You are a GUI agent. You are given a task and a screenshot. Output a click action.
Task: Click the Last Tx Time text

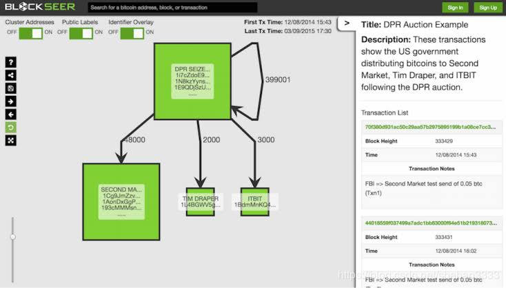tap(288, 31)
